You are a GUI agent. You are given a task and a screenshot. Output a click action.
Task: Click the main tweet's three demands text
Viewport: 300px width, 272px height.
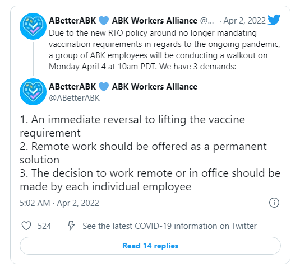click(x=150, y=153)
